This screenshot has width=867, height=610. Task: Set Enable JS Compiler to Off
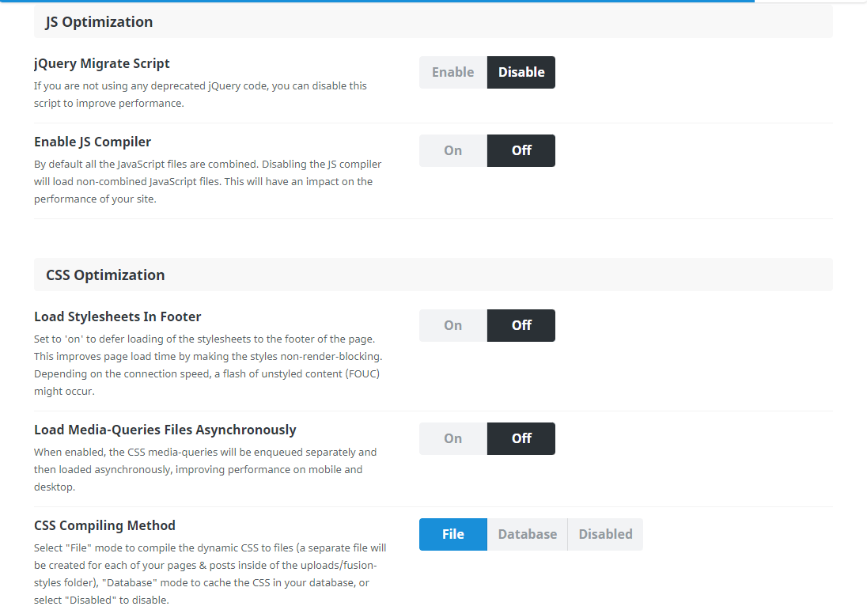pos(521,150)
